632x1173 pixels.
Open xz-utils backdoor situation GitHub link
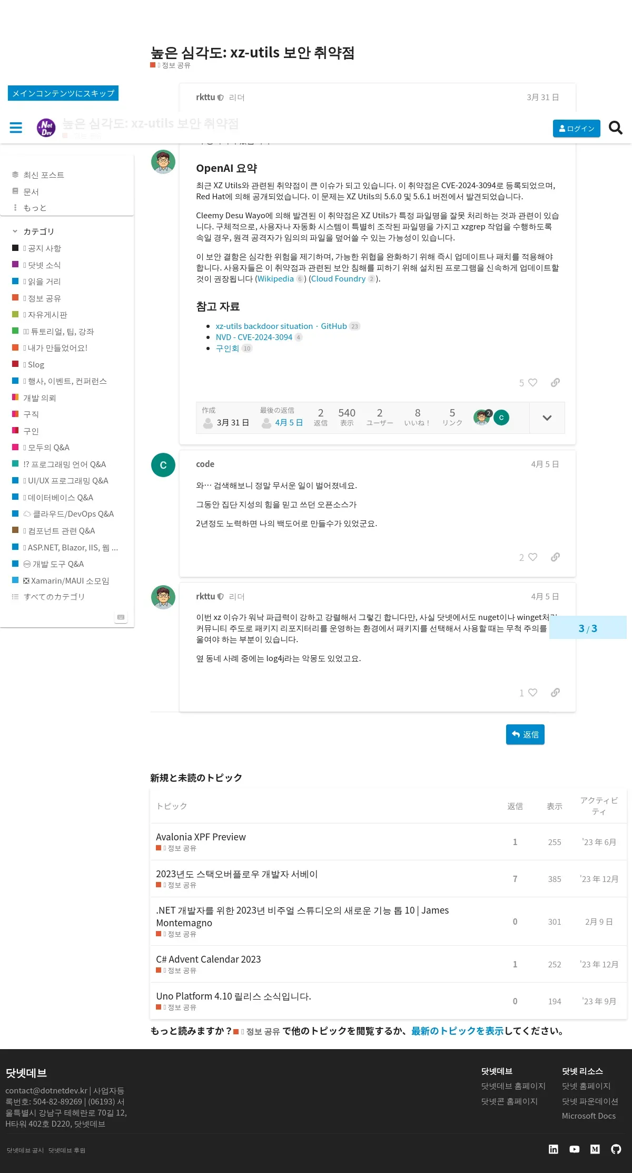pyautogui.click(x=281, y=326)
